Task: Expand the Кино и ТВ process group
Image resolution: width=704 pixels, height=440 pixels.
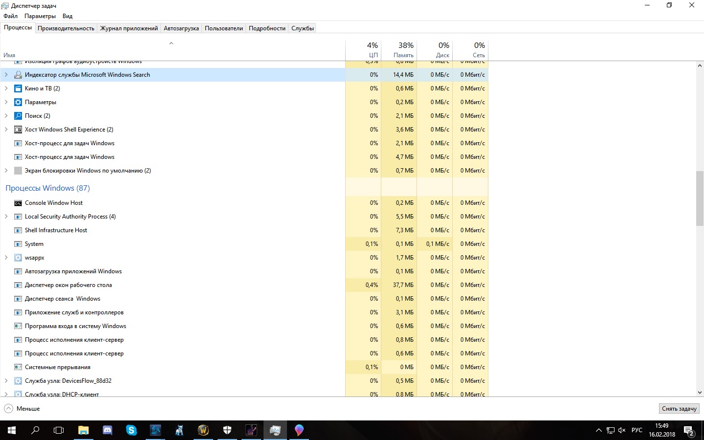Action: point(6,88)
